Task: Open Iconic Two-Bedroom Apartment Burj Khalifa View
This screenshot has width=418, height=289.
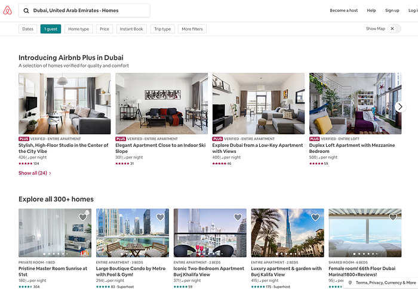Action: 209,272
